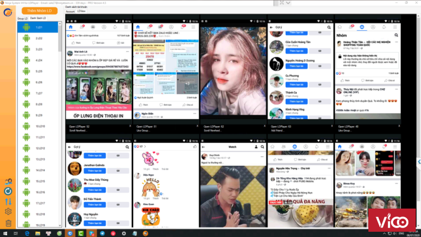
Task: Close the Open LDPlayer 63 Add Friend panel
Action: point(332,126)
